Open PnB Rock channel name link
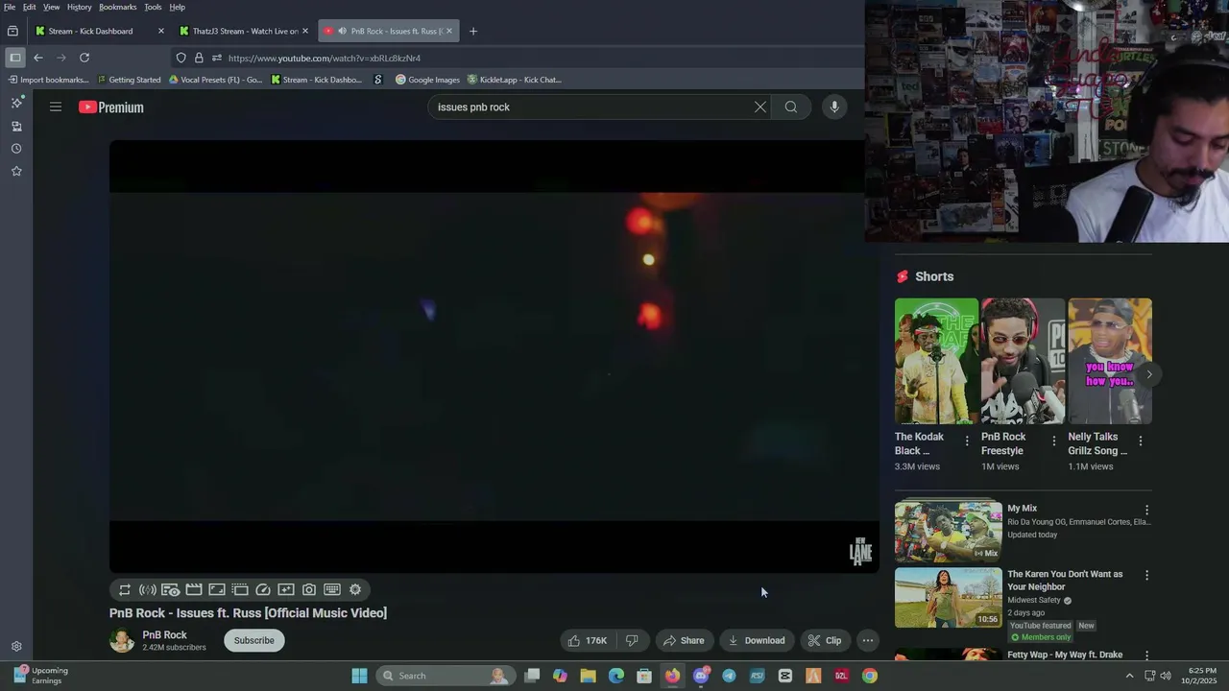Viewport: 1229px width, 691px height. (165, 635)
